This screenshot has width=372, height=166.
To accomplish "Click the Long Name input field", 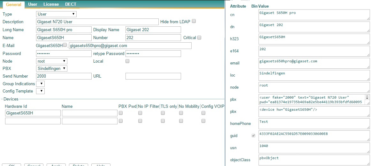I will click(64, 30).
